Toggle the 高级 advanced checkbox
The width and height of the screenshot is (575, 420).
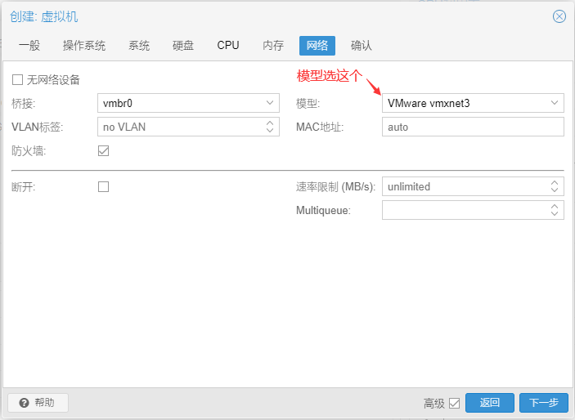455,403
